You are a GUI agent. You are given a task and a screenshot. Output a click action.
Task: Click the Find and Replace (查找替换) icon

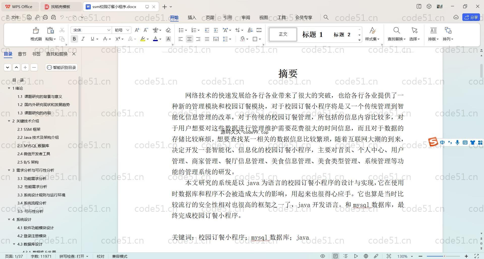[x=397, y=31]
